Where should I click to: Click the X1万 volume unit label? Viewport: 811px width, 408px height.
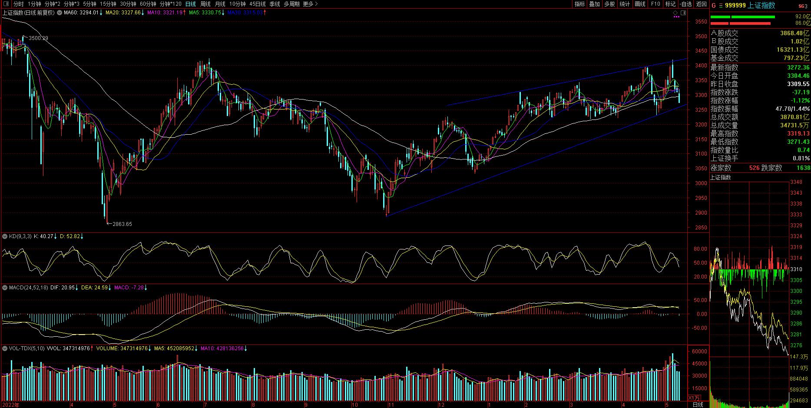tap(695, 398)
